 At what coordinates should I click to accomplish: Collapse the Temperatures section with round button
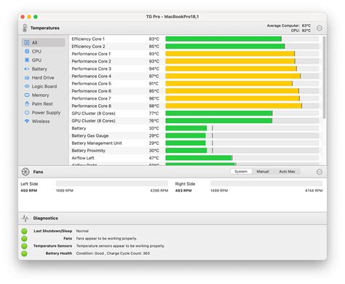click(320, 28)
